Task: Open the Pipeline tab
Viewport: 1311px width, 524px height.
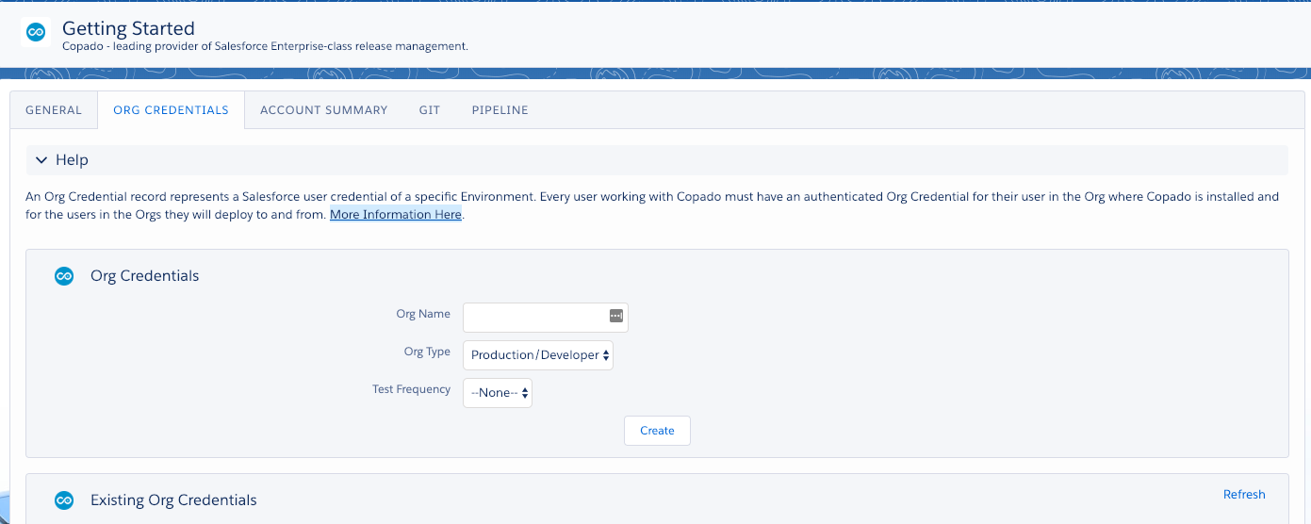Action: pos(500,110)
